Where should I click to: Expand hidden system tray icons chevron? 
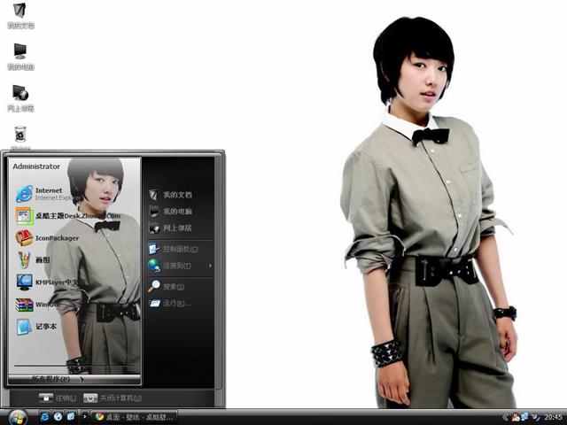coord(506,417)
